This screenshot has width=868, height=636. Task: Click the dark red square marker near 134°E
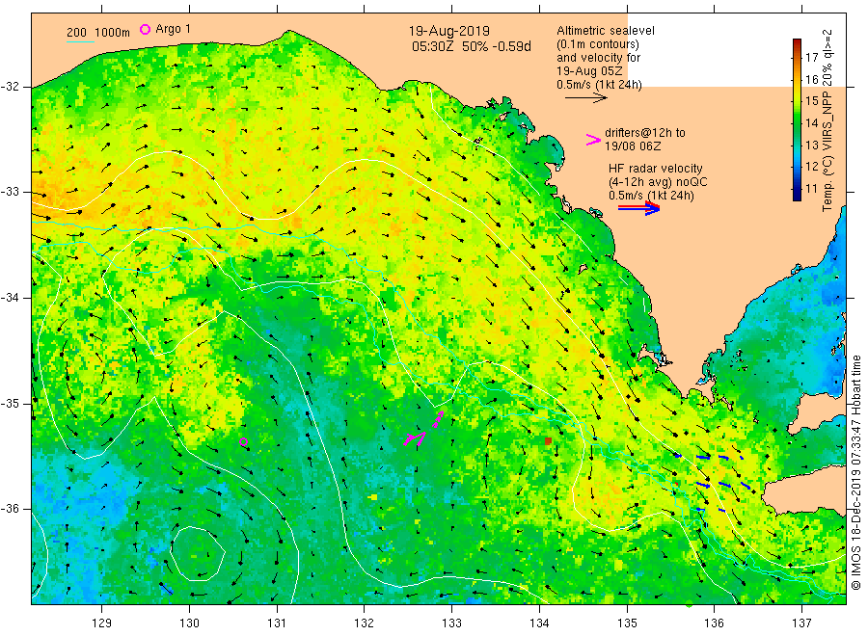click(548, 440)
